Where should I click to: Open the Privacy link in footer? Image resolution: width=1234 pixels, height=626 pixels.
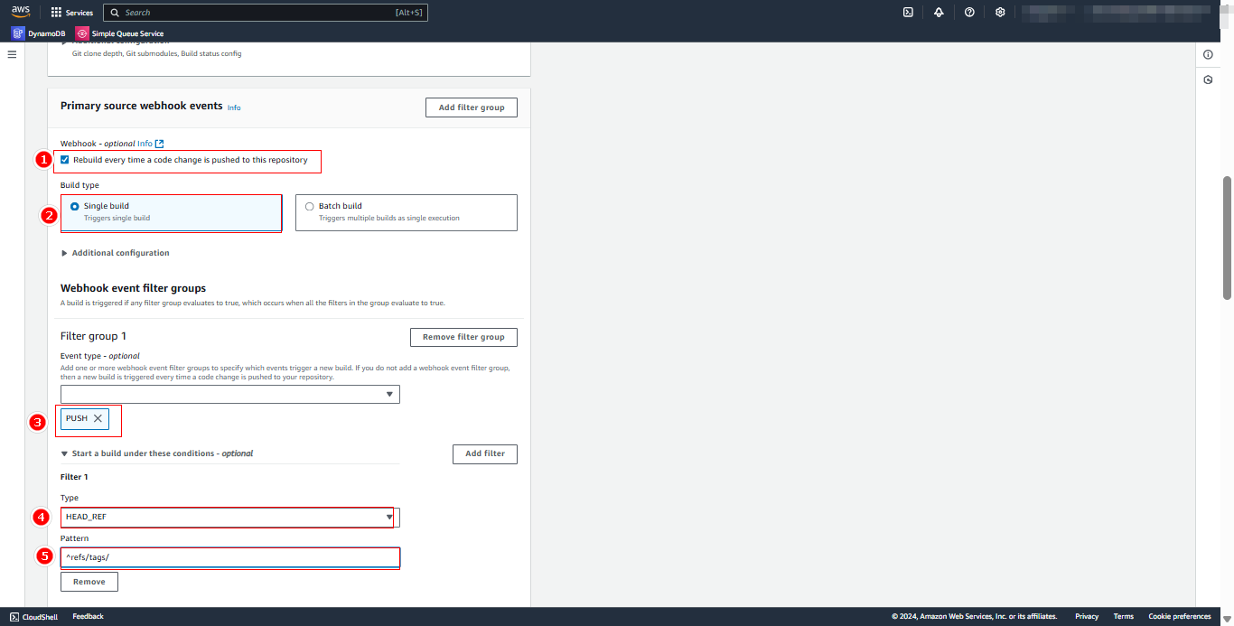1087,616
